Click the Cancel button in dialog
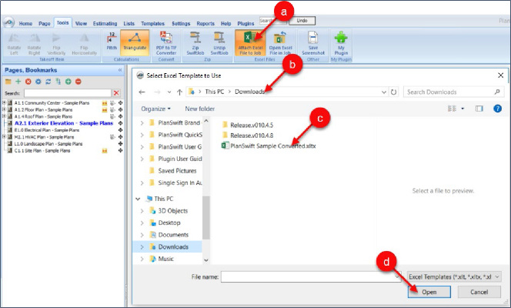The height and width of the screenshot is (308, 511). click(x=479, y=292)
